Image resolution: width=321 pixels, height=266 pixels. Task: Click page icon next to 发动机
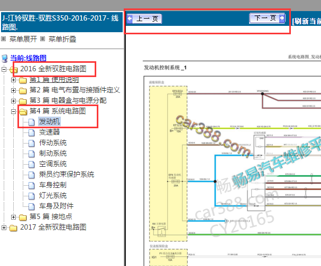click(x=31, y=122)
